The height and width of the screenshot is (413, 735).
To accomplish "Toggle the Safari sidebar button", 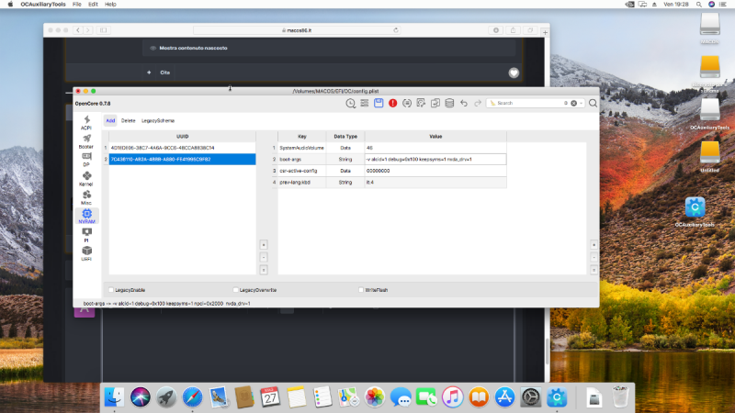I will [103, 30].
